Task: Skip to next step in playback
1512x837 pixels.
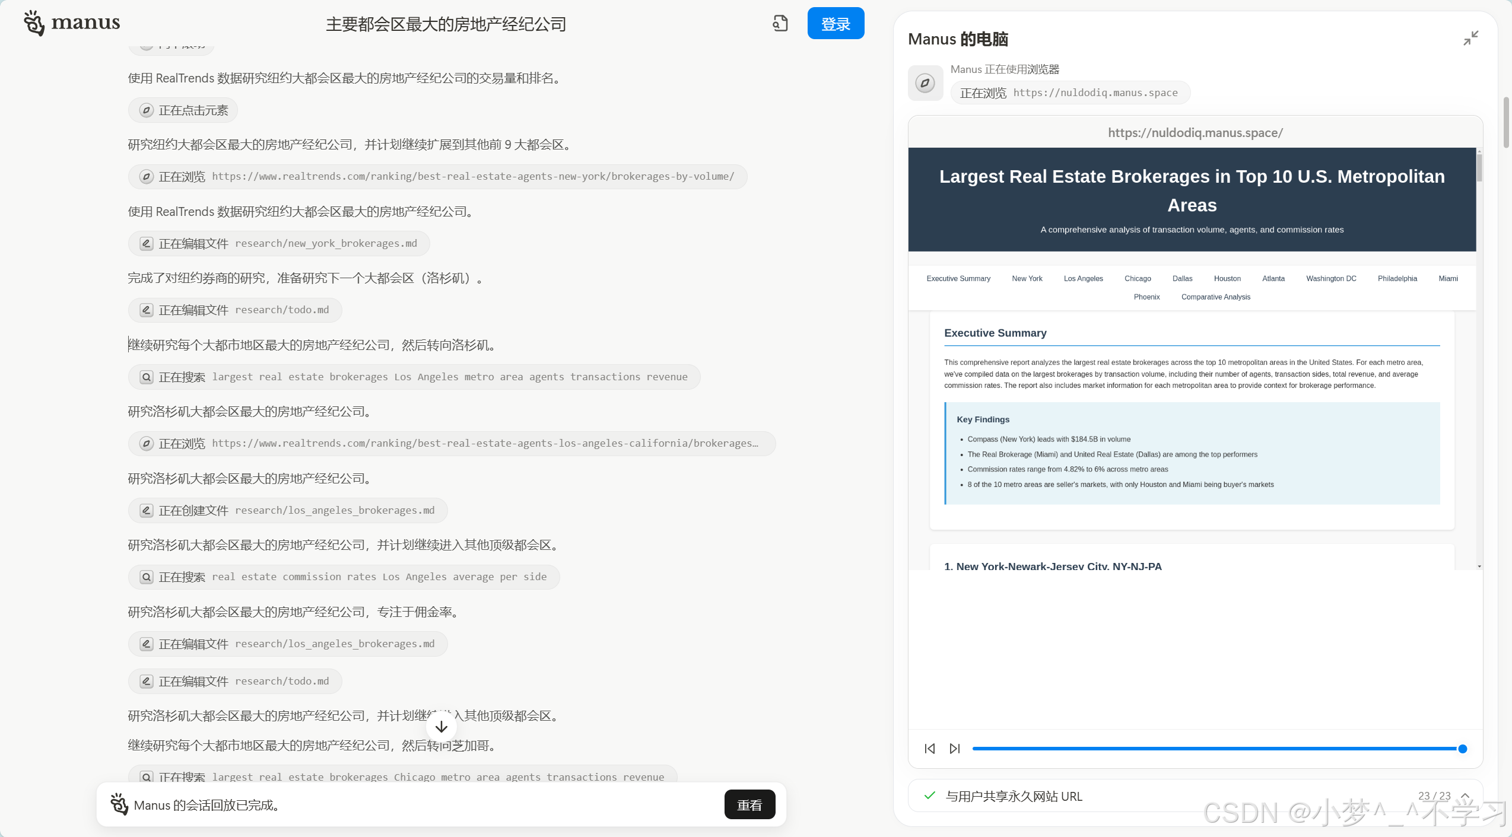Action: coord(955,749)
